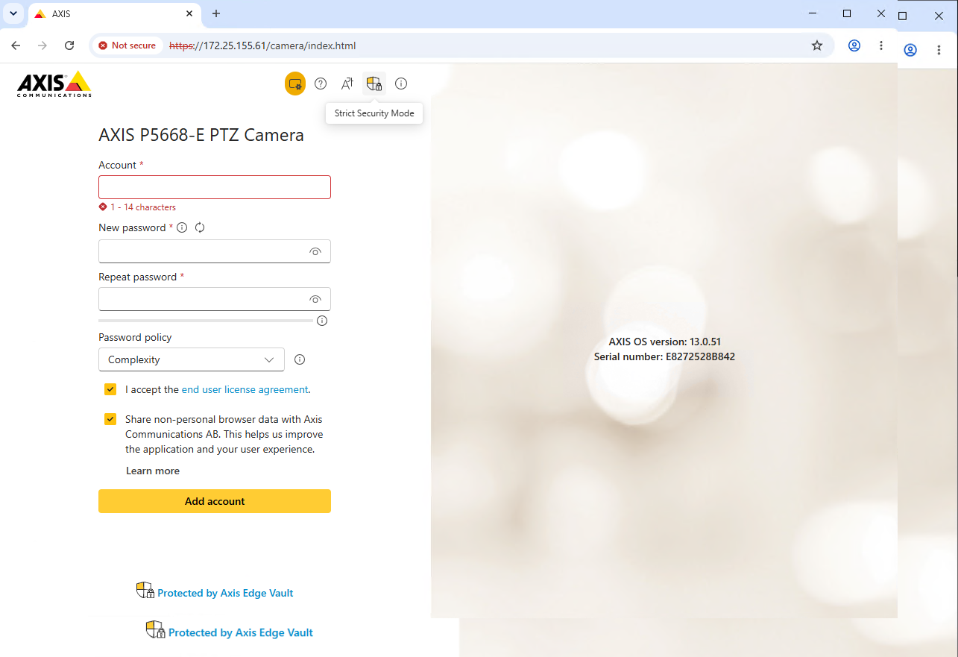Image resolution: width=958 pixels, height=657 pixels.
Task: Reload the camera page
Action: [69, 45]
